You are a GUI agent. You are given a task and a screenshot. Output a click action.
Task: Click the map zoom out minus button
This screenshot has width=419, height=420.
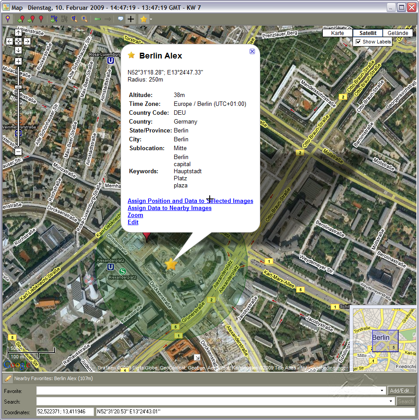[18, 152]
